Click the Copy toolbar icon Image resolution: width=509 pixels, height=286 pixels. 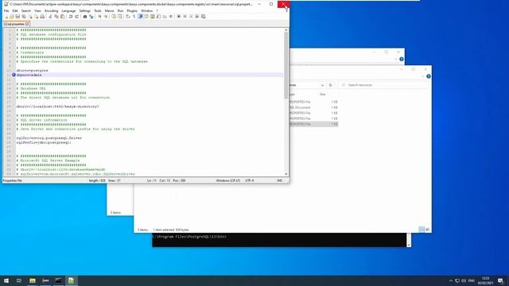56,16
